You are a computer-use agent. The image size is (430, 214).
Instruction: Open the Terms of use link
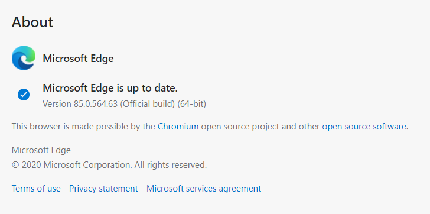point(36,189)
